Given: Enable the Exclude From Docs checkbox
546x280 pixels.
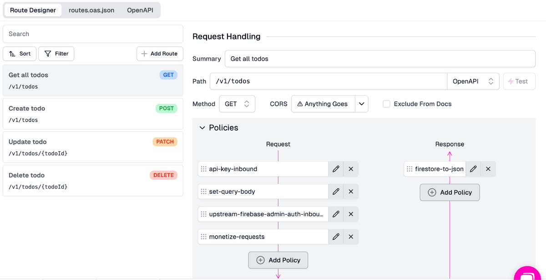Looking at the screenshot, I should click(x=386, y=104).
